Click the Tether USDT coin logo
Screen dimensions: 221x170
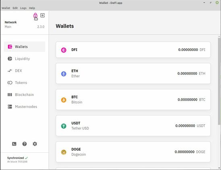[x=64, y=126]
